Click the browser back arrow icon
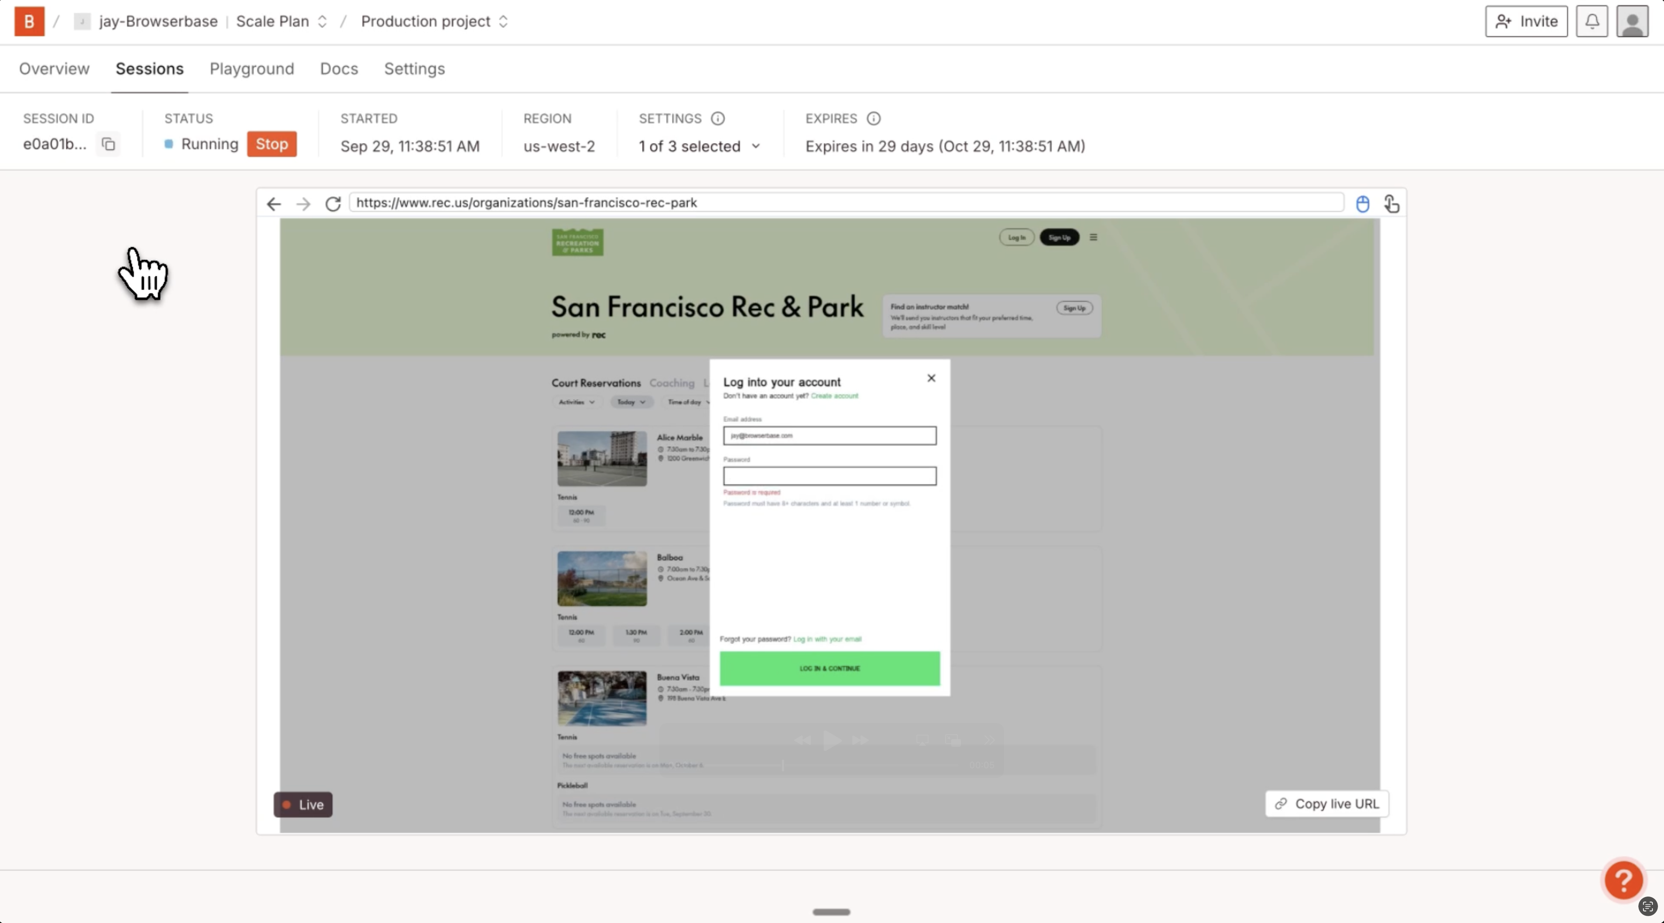 (x=274, y=204)
